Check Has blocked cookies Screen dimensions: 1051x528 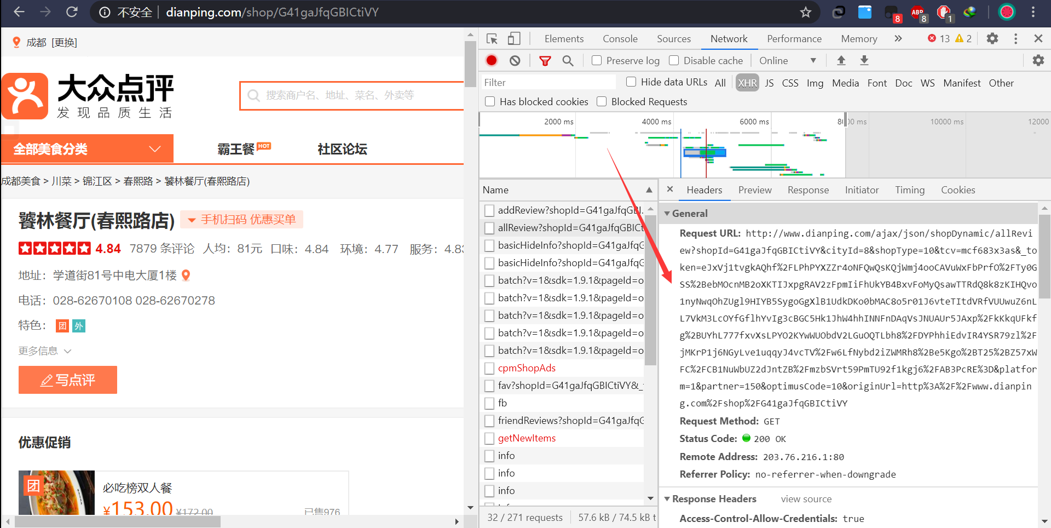pyautogui.click(x=490, y=101)
